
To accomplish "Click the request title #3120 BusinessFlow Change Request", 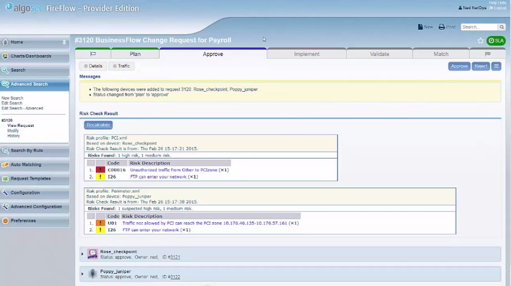I will pyautogui.click(x=153, y=40).
